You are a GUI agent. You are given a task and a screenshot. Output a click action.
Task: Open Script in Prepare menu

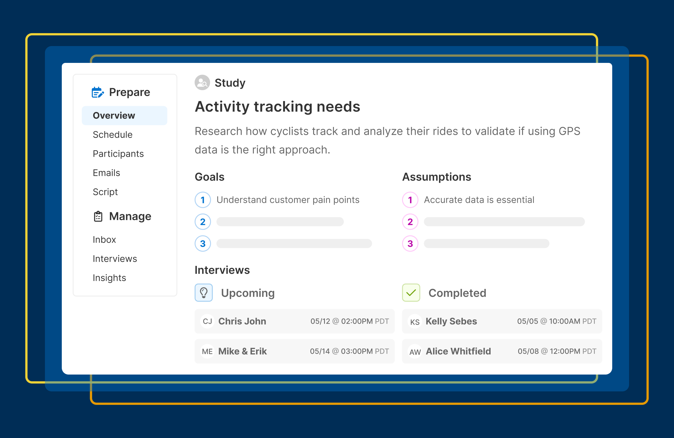click(x=105, y=192)
